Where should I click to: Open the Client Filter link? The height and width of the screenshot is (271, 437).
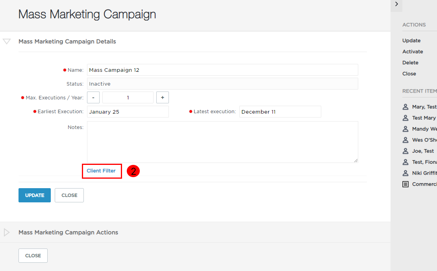point(101,171)
